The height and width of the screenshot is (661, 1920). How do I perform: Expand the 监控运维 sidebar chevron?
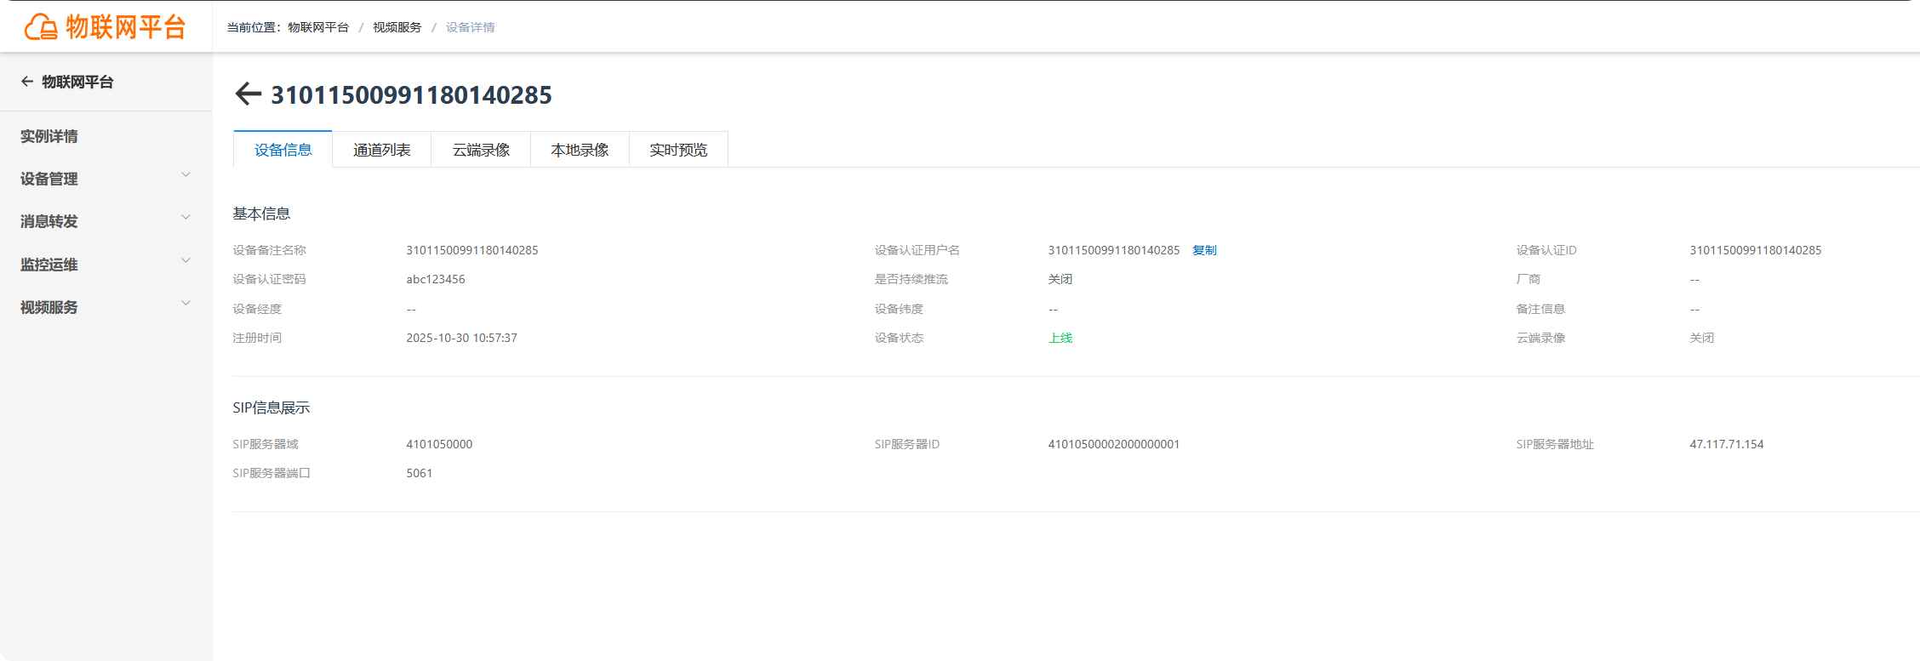[186, 261]
